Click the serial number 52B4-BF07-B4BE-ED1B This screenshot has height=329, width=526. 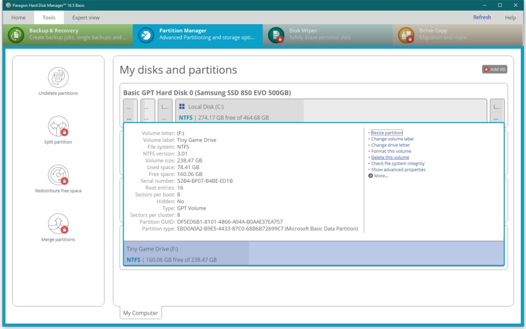point(205,181)
